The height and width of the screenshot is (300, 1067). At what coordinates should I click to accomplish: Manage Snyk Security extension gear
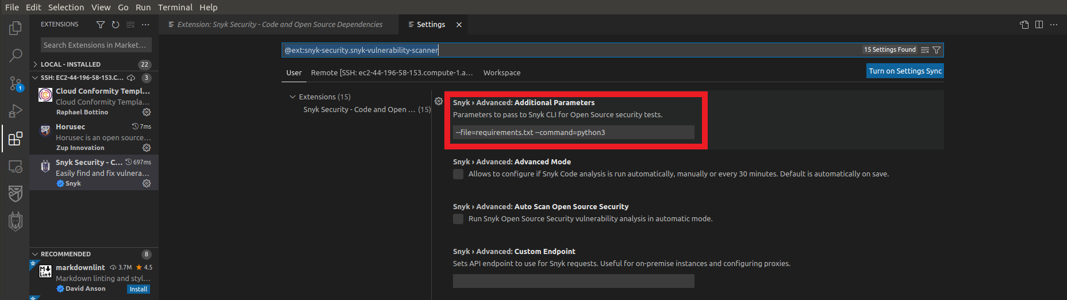(x=147, y=183)
